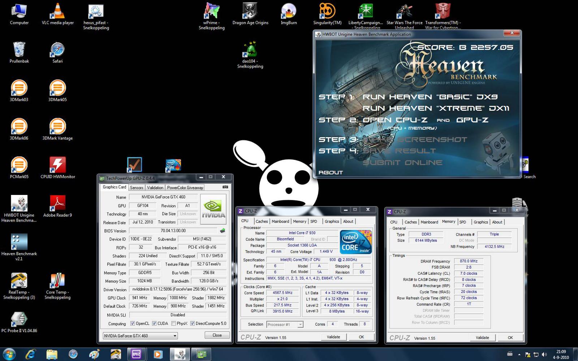Open Windows Explorer folder on taskbar
578x361 pixels.
click(52, 354)
